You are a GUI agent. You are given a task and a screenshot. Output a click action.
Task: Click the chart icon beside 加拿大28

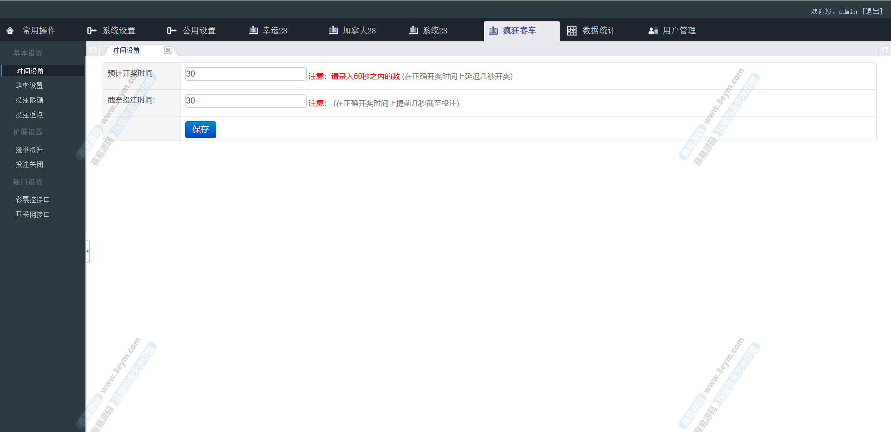pyautogui.click(x=333, y=30)
